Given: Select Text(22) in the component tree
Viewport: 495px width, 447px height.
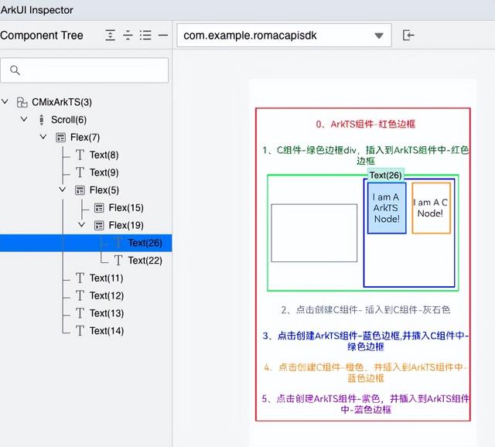Looking at the screenshot, I should tap(145, 261).
